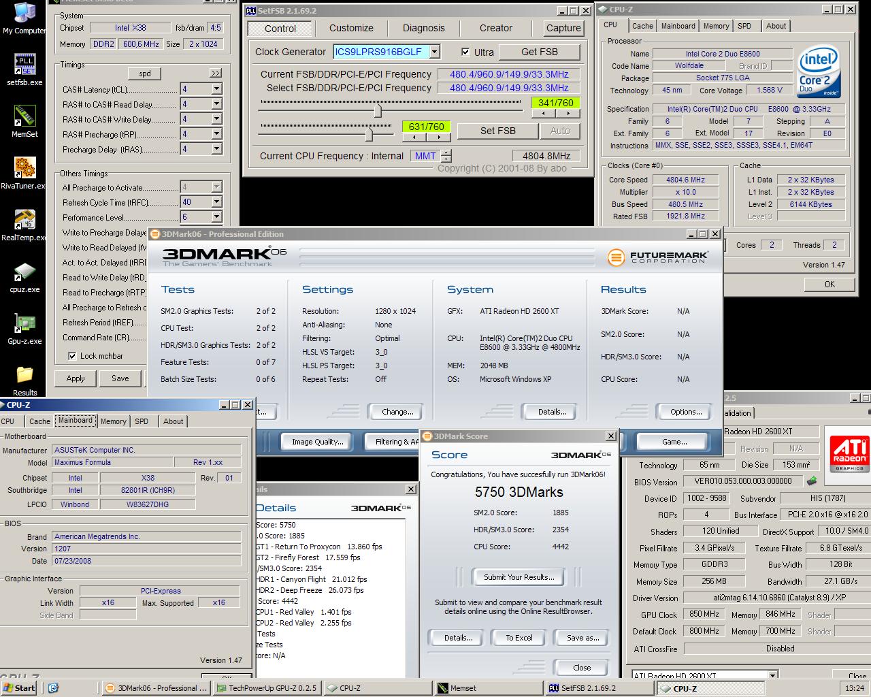
Task: Click the Get FSB button
Action: (x=540, y=52)
